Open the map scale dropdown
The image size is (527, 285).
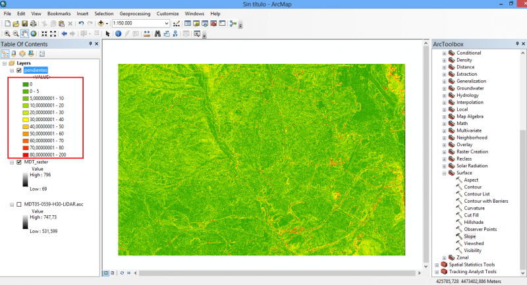click(167, 24)
